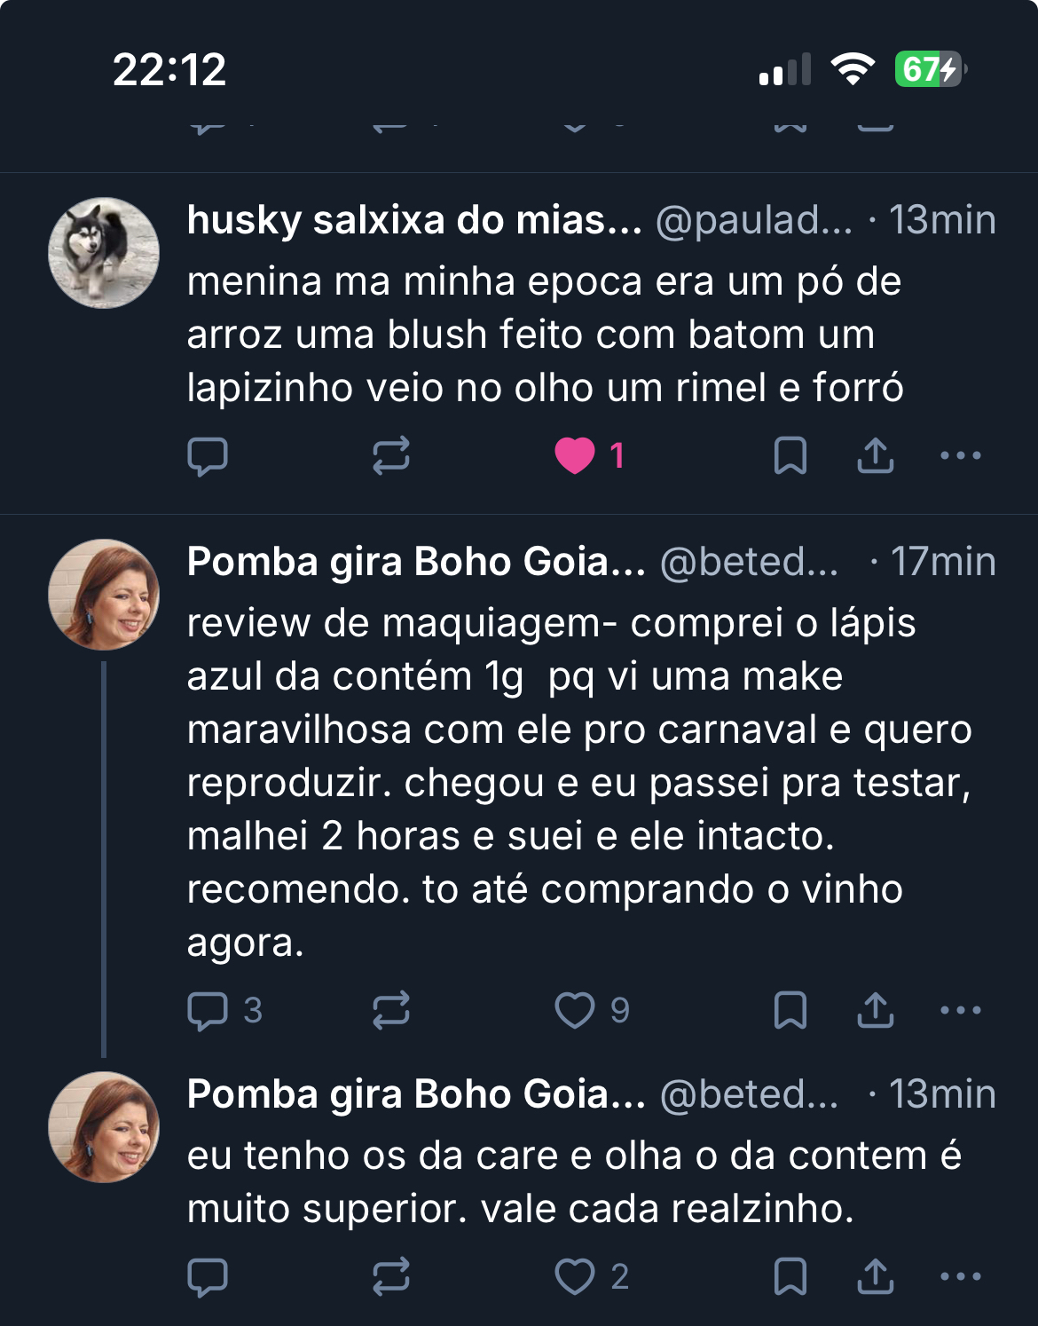Share the makeup review post

875,1010
